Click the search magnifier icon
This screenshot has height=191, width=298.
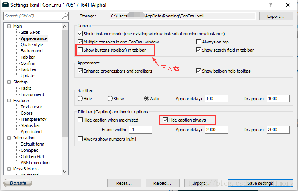coord(65,16)
